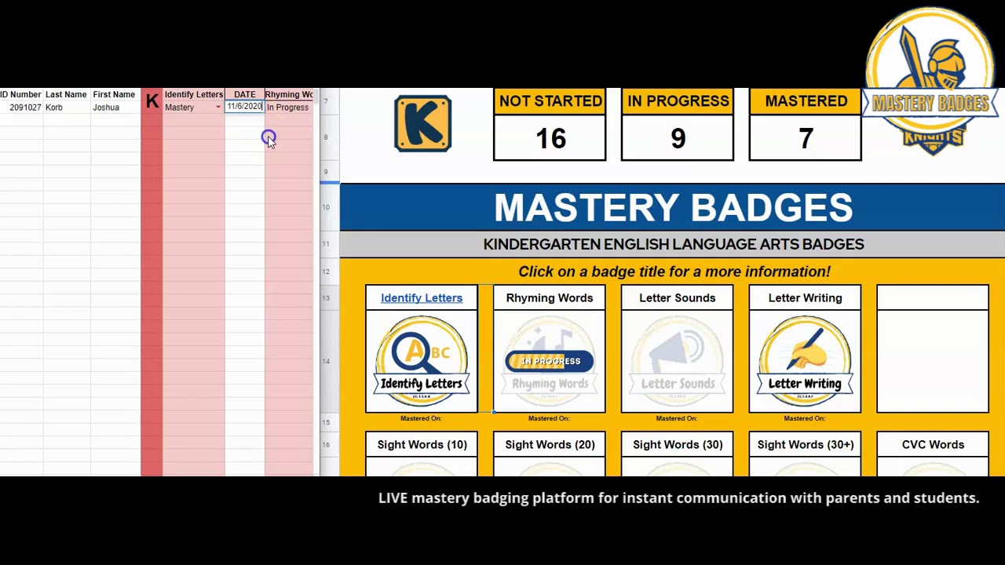Select the ID Number column header
1005x565 pixels.
pyautogui.click(x=20, y=95)
